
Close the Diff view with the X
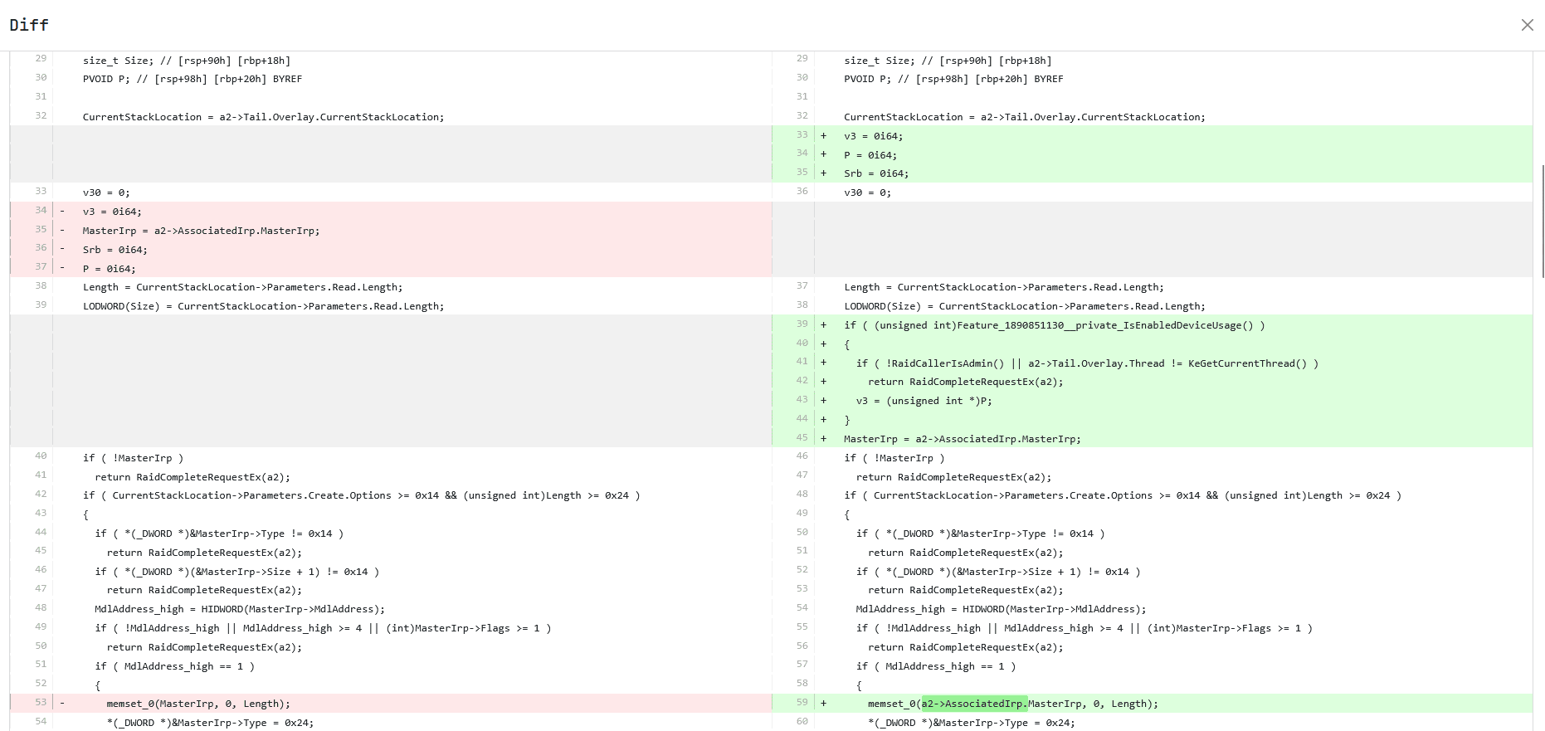[1527, 25]
